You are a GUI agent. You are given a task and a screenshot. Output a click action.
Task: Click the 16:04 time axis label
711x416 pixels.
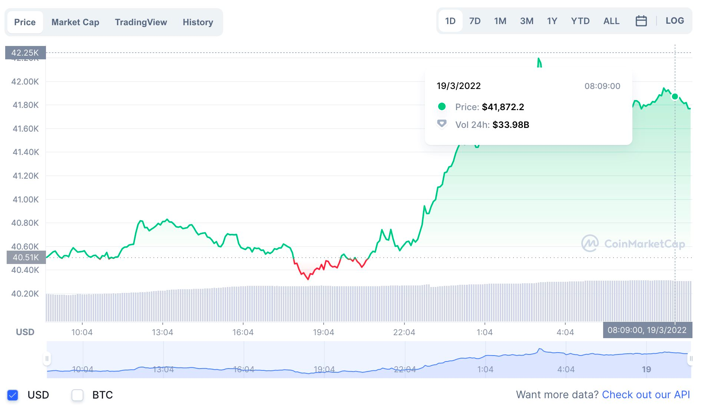tap(243, 332)
